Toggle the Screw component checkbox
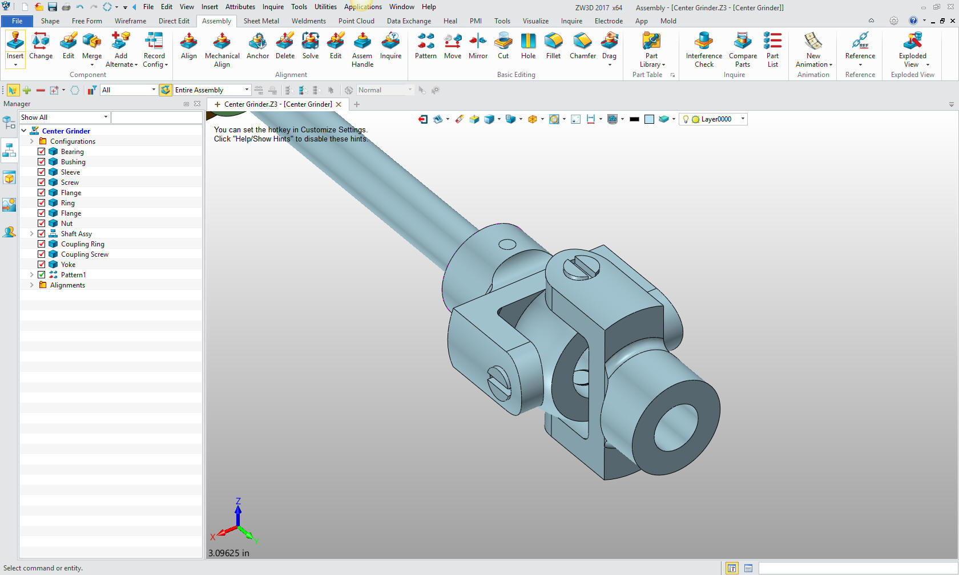 tap(42, 183)
